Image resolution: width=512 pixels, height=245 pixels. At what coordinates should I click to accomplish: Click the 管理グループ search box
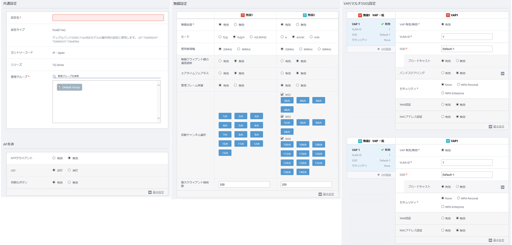106,76
